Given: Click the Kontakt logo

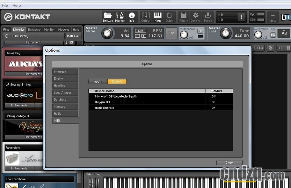Looking at the screenshot, I should (27, 17).
